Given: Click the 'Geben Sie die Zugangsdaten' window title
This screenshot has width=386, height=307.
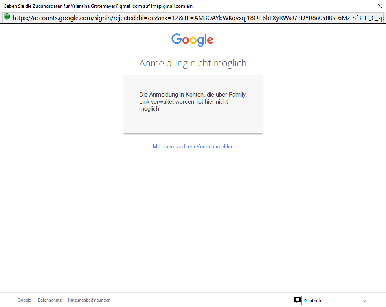Looking at the screenshot, I should click(x=98, y=6).
